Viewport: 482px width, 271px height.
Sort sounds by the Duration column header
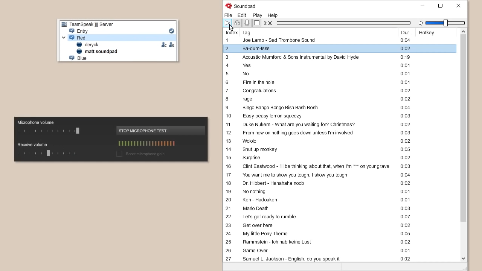click(x=407, y=33)
